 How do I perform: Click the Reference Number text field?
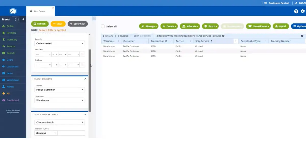[x=71, y=133]
